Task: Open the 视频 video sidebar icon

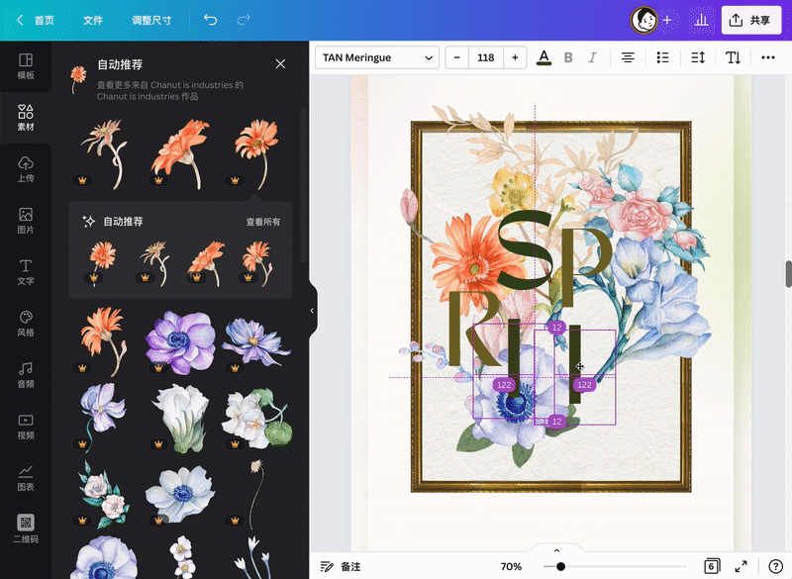Action: (x=26, y=427)
